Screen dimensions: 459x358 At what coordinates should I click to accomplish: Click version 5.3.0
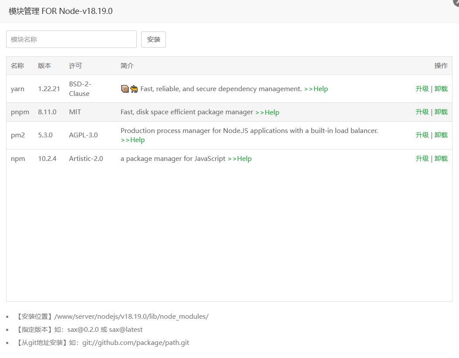click(x=45, y=135)
